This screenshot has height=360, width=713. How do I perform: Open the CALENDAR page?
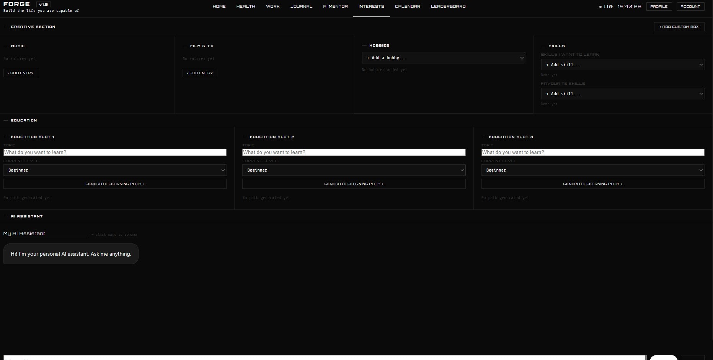[408, 6]
